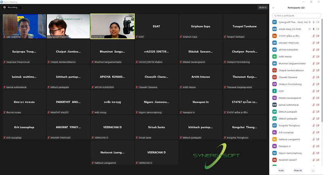This screenshot has width=323, height=175.
Task: Click the PA avatar of PAWATHIT ANUDIT
Action: pos(275,160)
